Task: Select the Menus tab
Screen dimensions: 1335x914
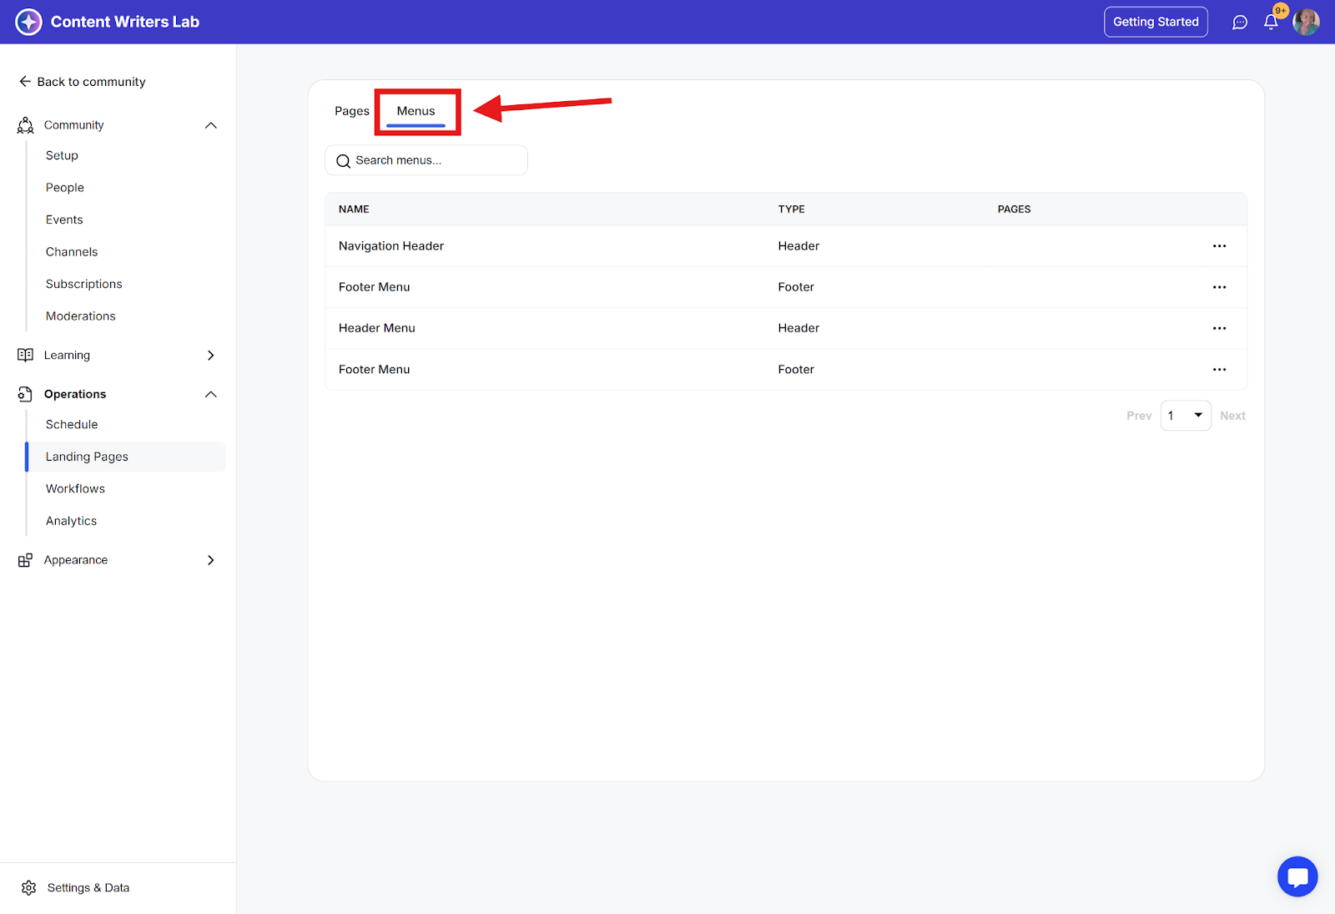Action: 416,111
